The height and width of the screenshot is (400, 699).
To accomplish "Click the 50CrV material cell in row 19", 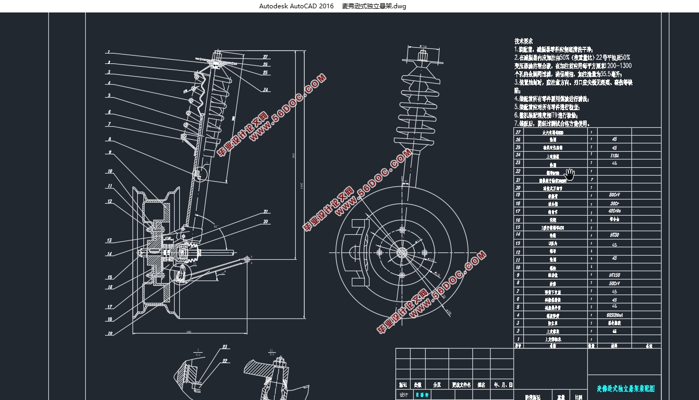I will tap(614, 195).
